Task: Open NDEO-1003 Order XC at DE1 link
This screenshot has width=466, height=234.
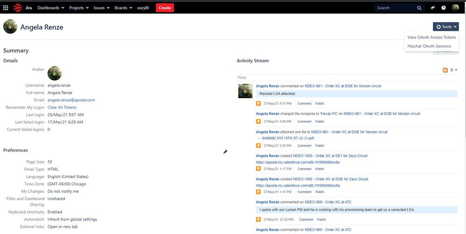Action: click(330, 156)
